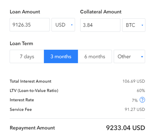This screenshot has height=137, width=155.
Task: Click the blue arrow in BTC selector
Action: 142,25
